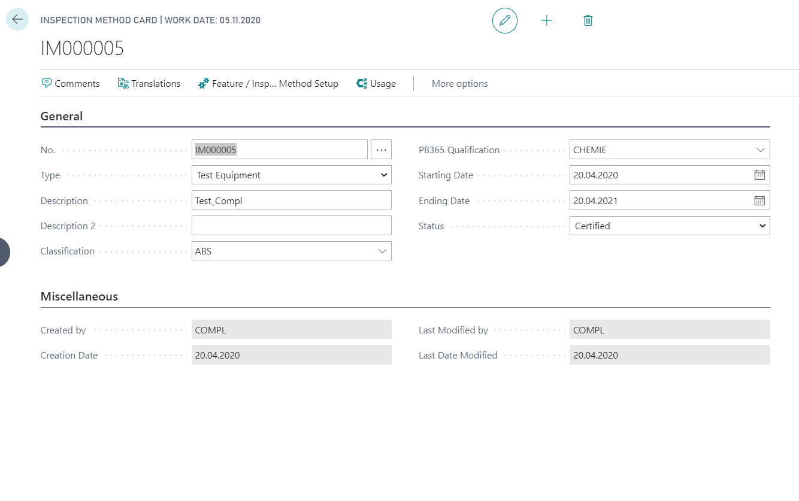
Task: Delete record using trash can icon
Action: click(588, 20)
